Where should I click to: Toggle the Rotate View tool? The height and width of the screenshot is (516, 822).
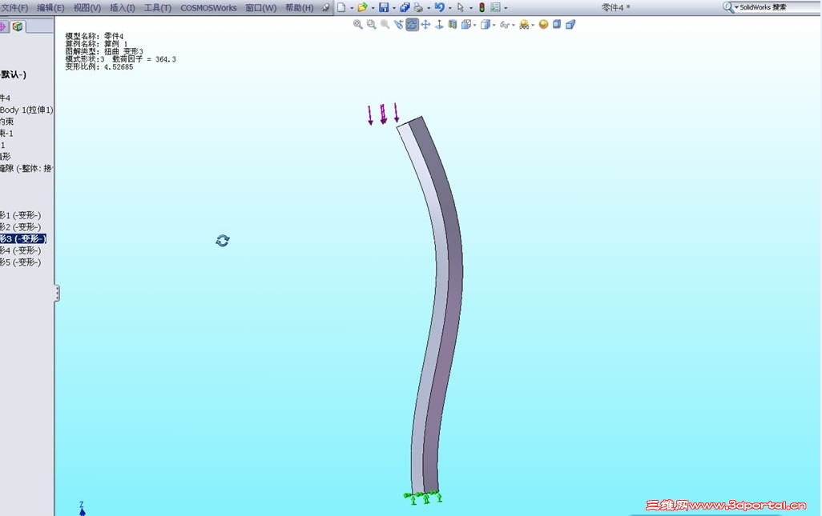pyautogui.click(x=412, y=24)
